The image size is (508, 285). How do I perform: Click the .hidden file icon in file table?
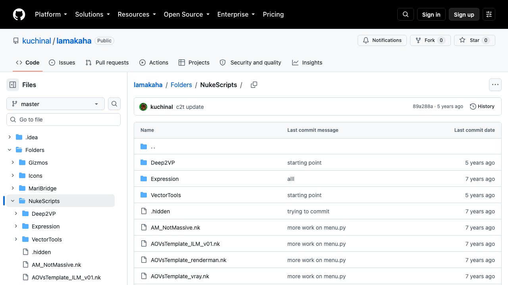point(144,211)
